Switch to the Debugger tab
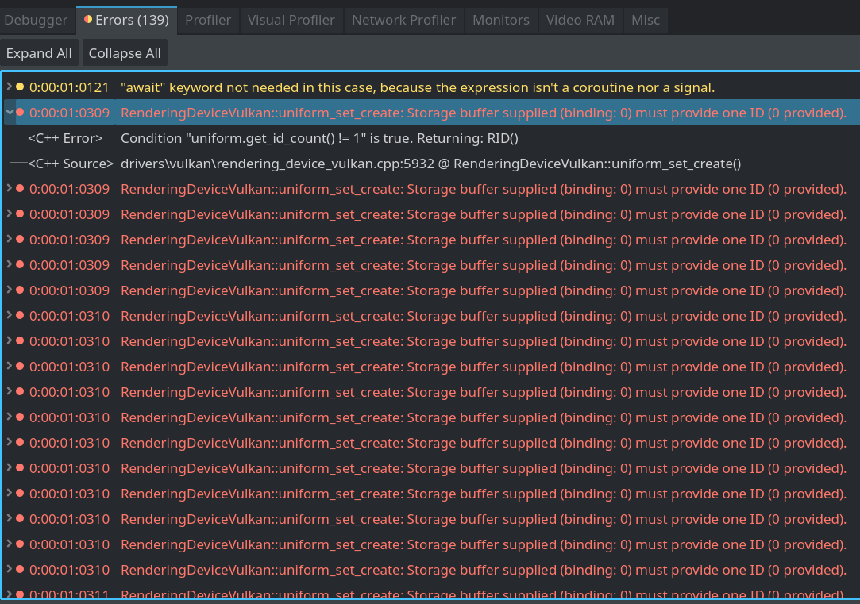860x604 pixels. 36,20
